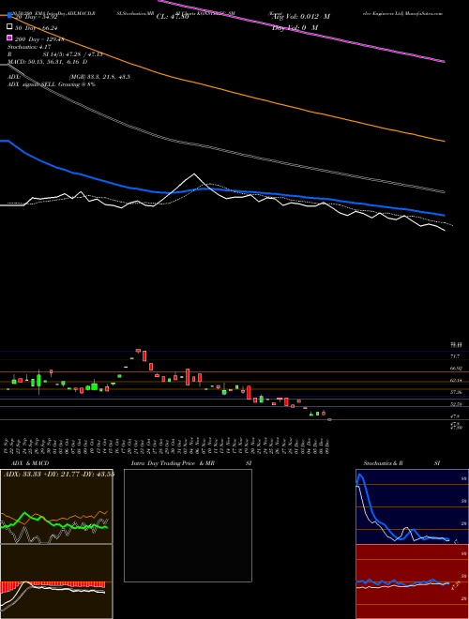Click the empty intraday trading price box

pos(188,525)
